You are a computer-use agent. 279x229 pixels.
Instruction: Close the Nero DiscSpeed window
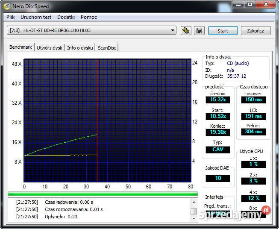pos(266,5)
